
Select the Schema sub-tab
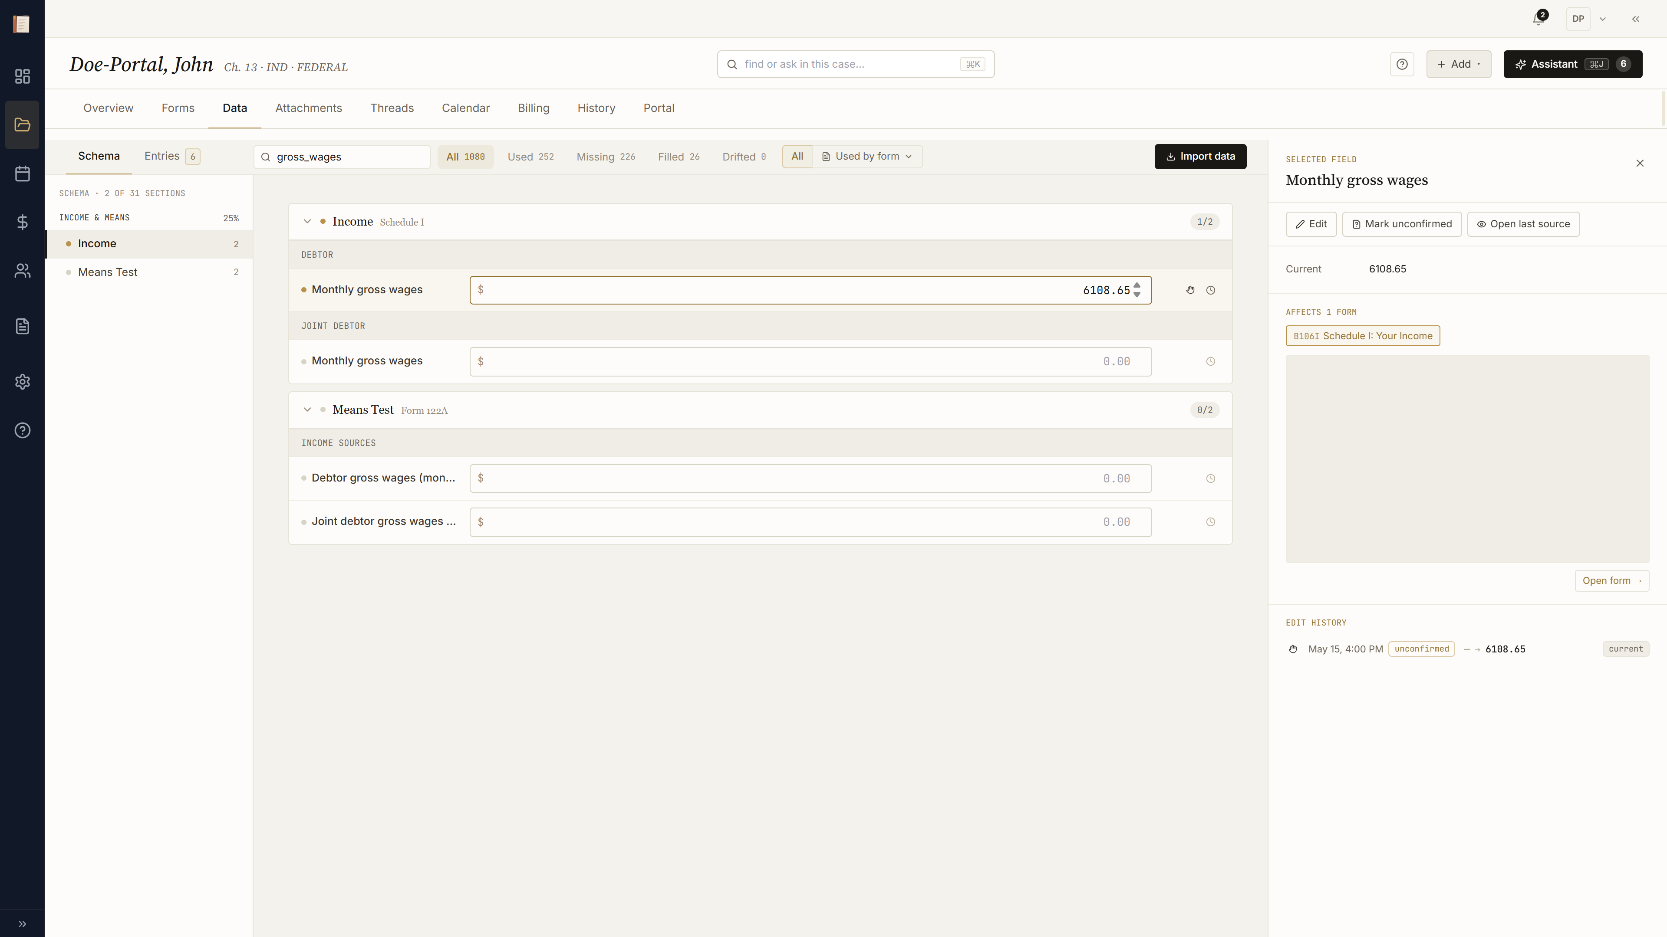tap(99, 156)
